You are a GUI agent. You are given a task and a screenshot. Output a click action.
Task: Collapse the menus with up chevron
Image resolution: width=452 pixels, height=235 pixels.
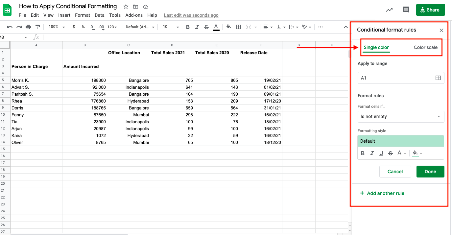[346, 27]
